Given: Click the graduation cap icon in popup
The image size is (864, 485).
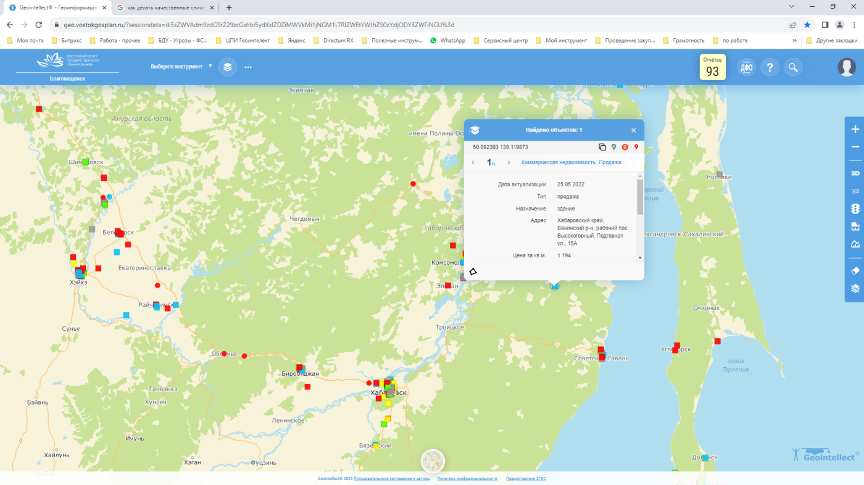Looking at the screenshot, I should 475,130.
